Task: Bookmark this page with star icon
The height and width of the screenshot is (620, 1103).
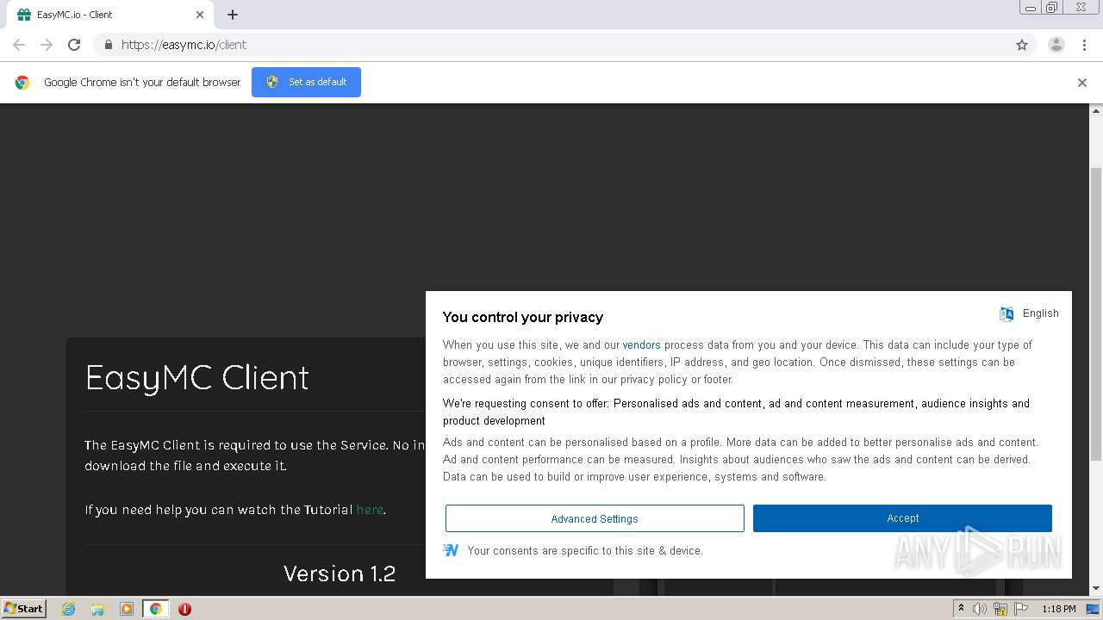Action: point(1022,45)
